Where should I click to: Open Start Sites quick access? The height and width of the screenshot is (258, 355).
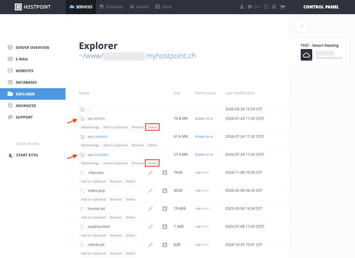click(27, 155)
